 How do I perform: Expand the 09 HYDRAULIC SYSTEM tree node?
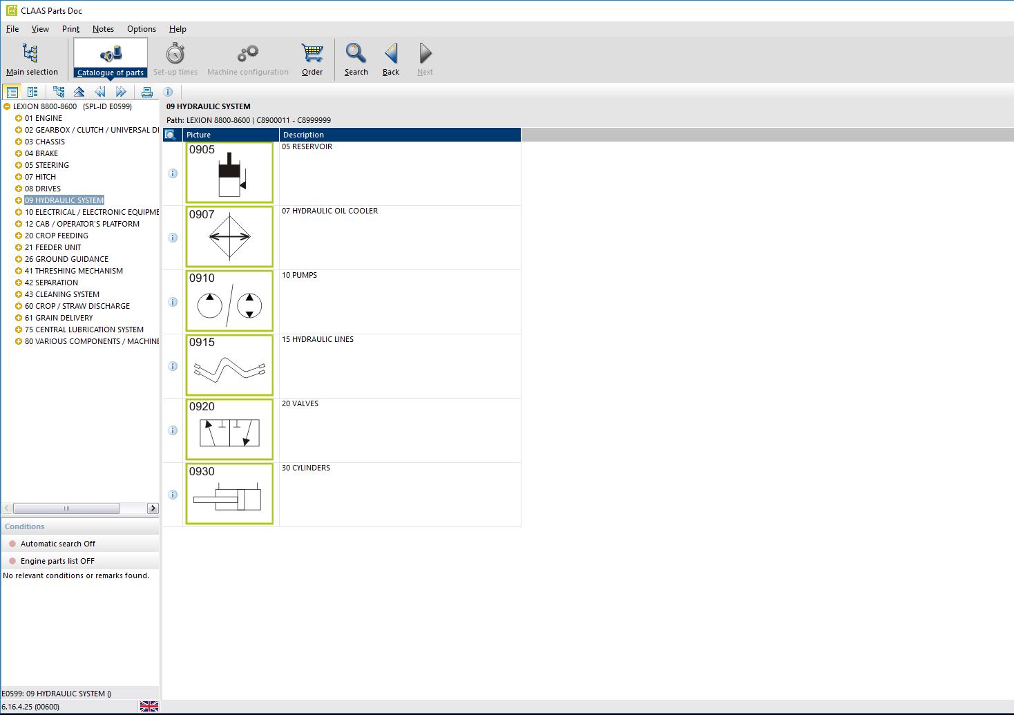tap(19, 200)
